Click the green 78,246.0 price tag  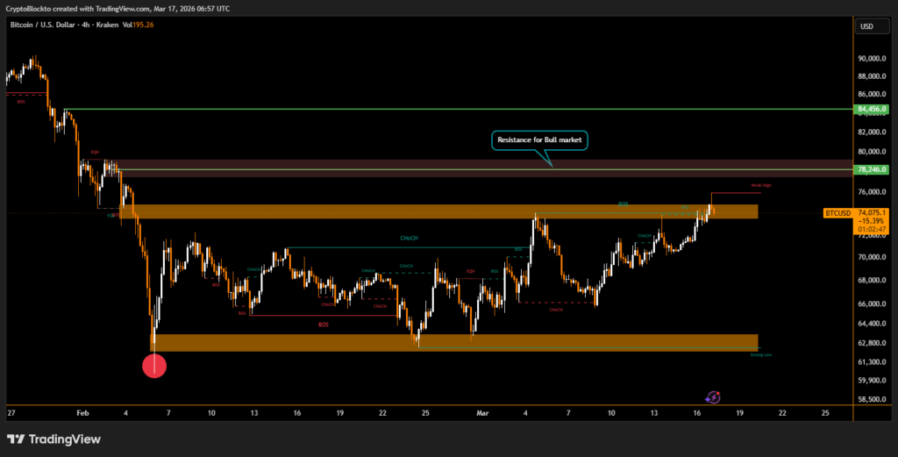(x=872, y=169)
